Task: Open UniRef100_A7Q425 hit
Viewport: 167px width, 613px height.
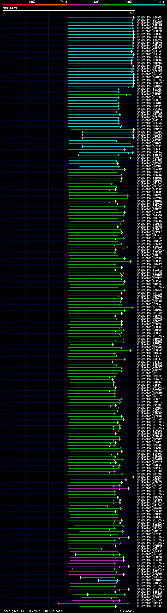Action: point(150,83)
